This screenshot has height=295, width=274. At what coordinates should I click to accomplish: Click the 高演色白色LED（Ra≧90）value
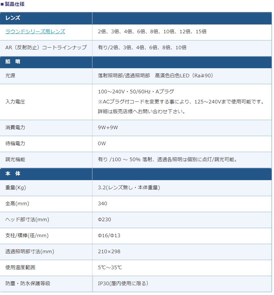(x=184, y=76)
